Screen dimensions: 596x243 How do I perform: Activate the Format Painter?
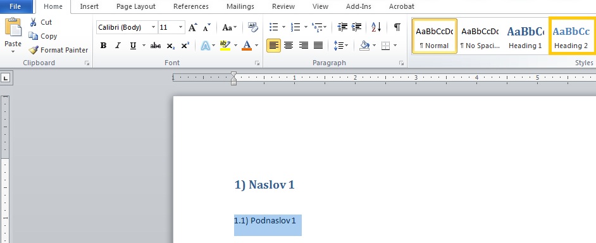(59, 50)
